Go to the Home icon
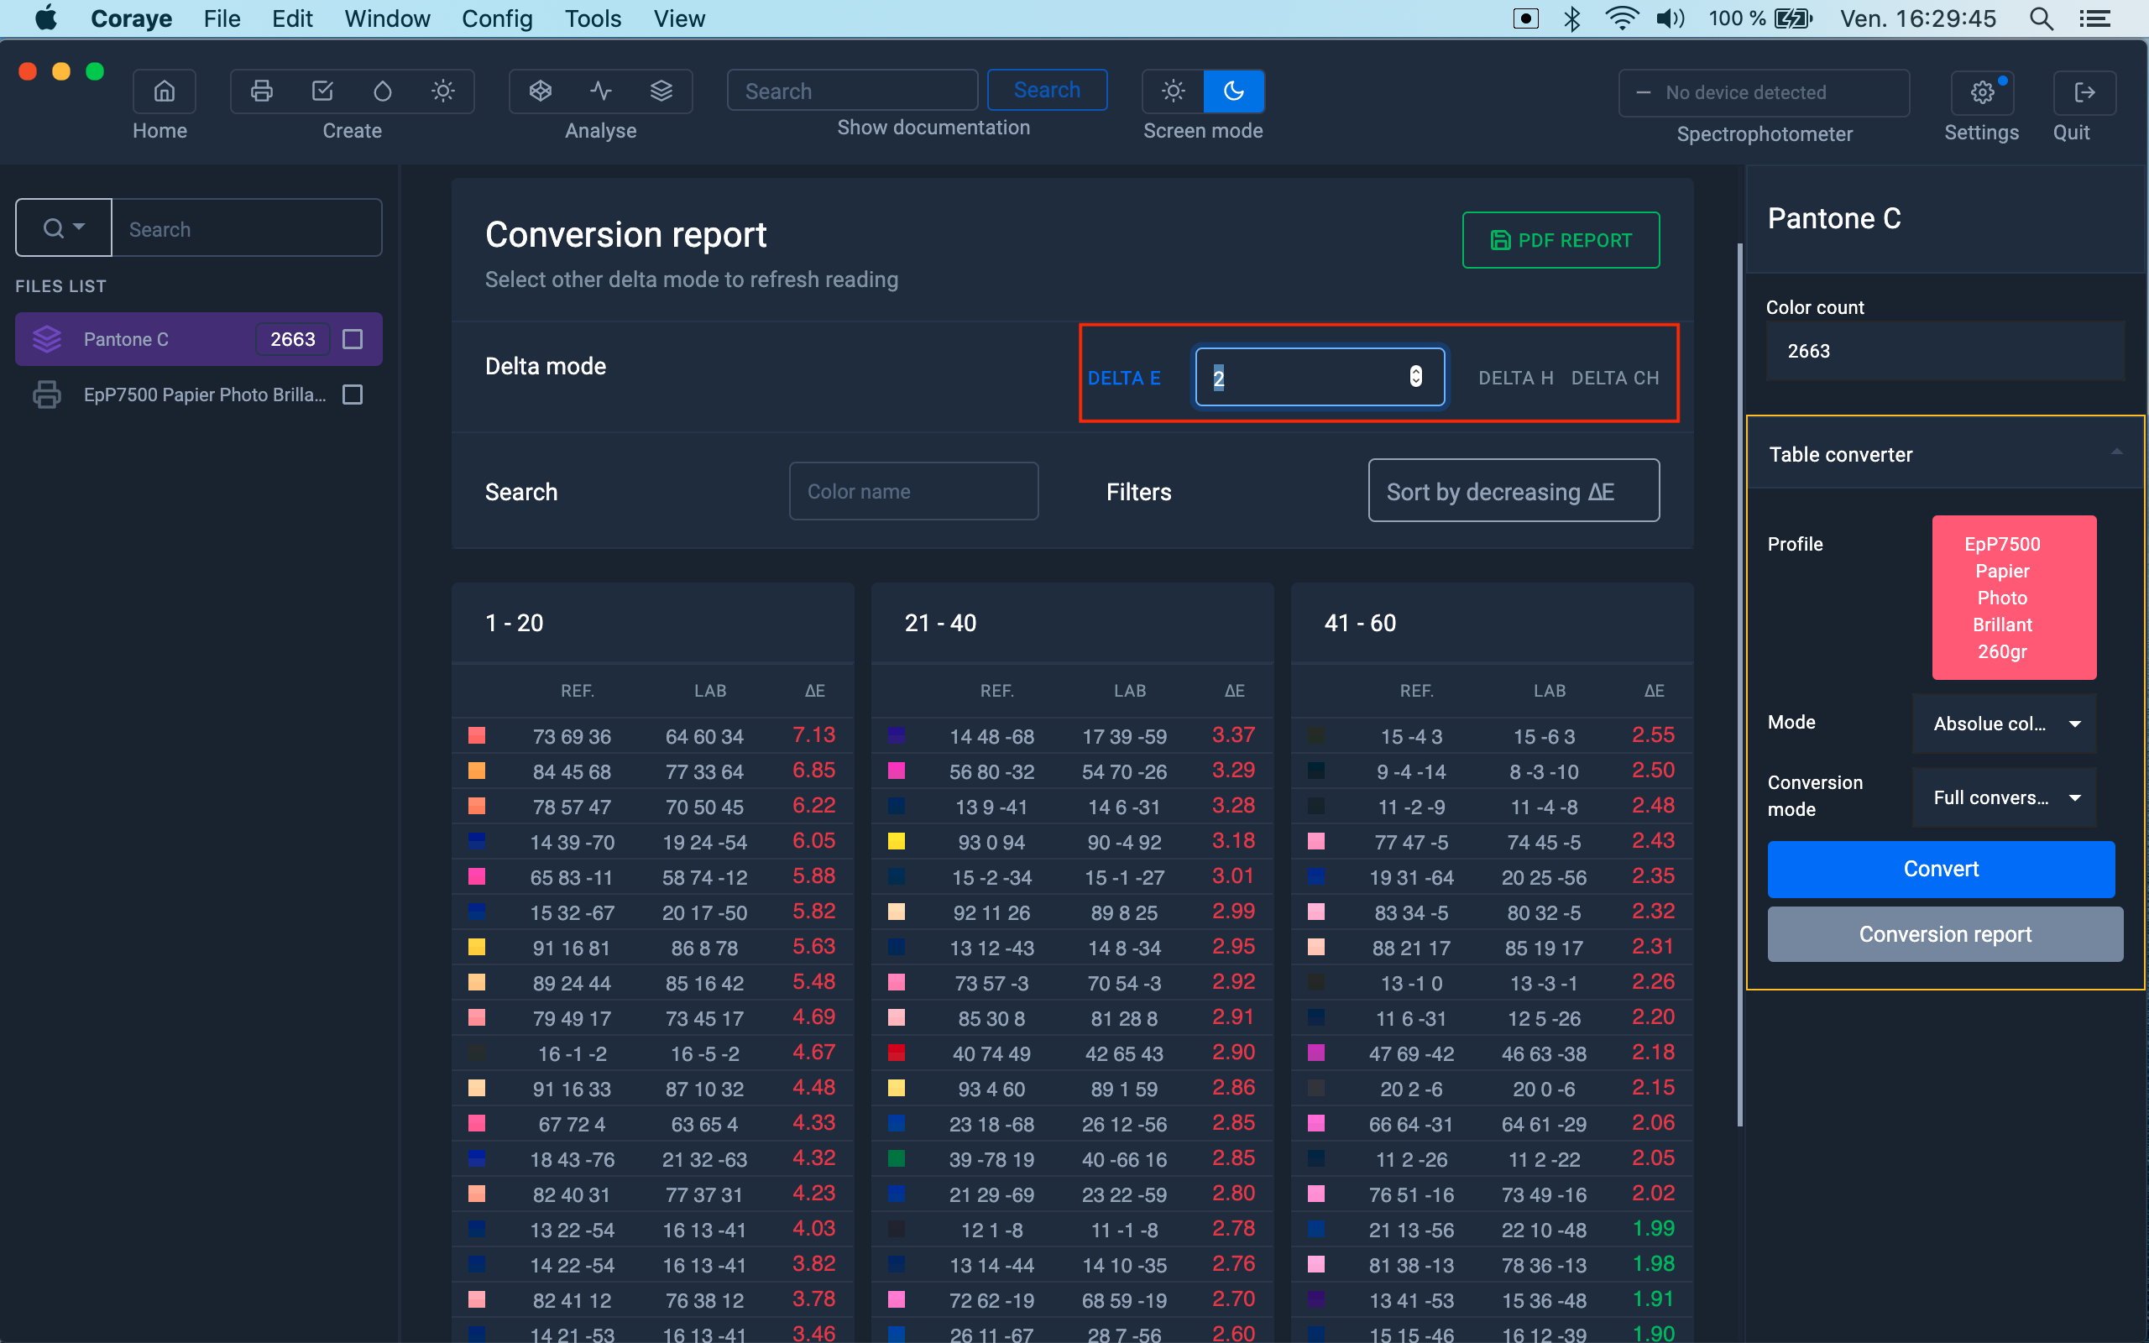 click(x=165, y=91)
